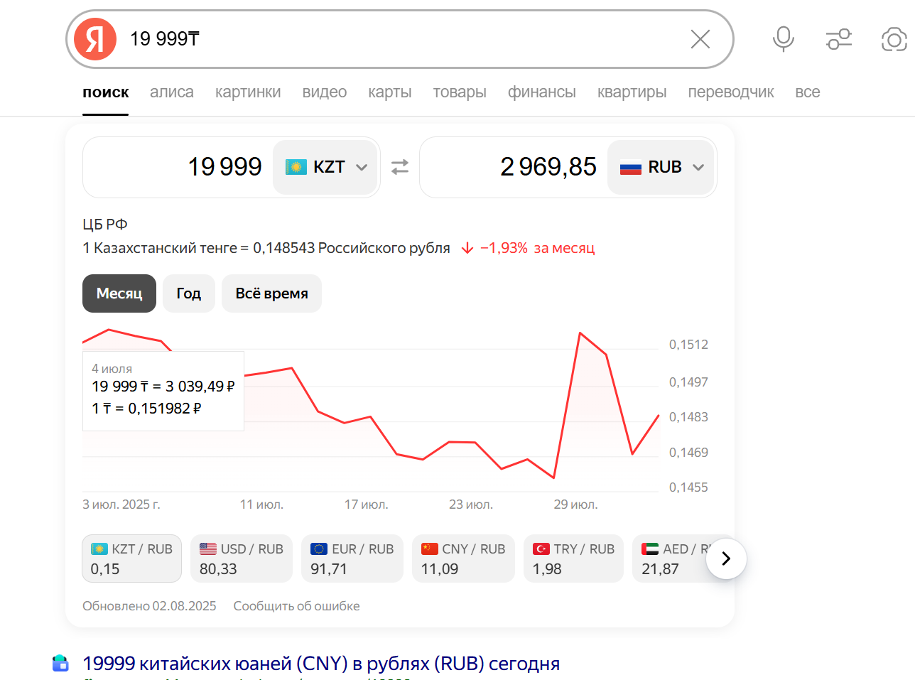Open image search camera icon
The width and height of the screenshot is (915, 680).
point(894,39)
